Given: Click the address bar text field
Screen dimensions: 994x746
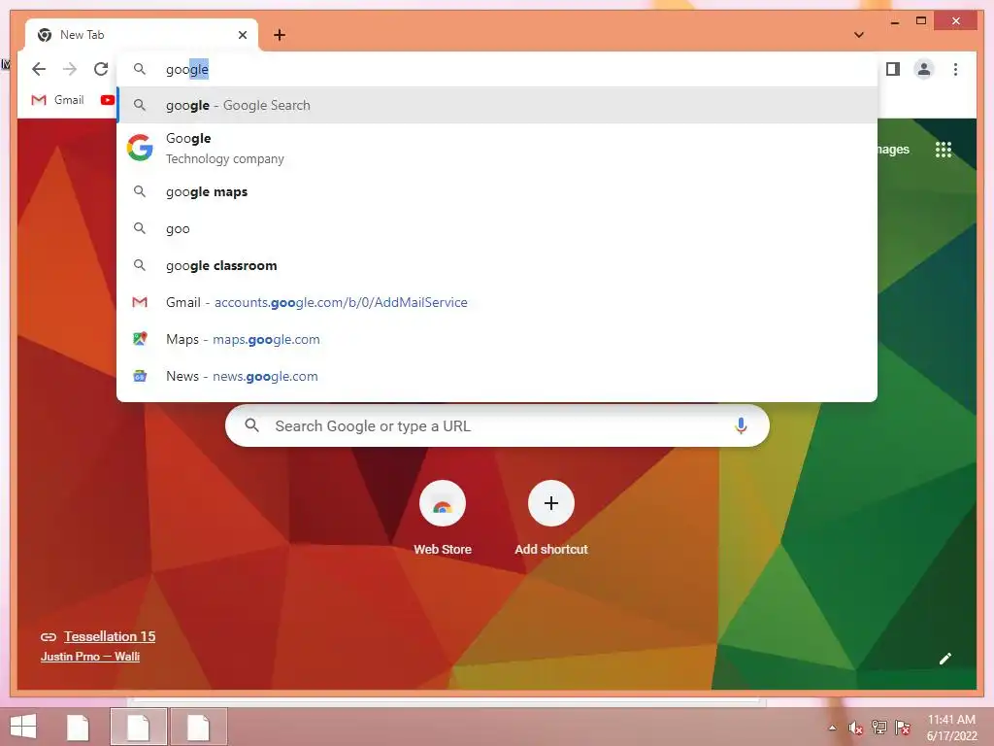Looking at the screenshot, I should (497, 69).
